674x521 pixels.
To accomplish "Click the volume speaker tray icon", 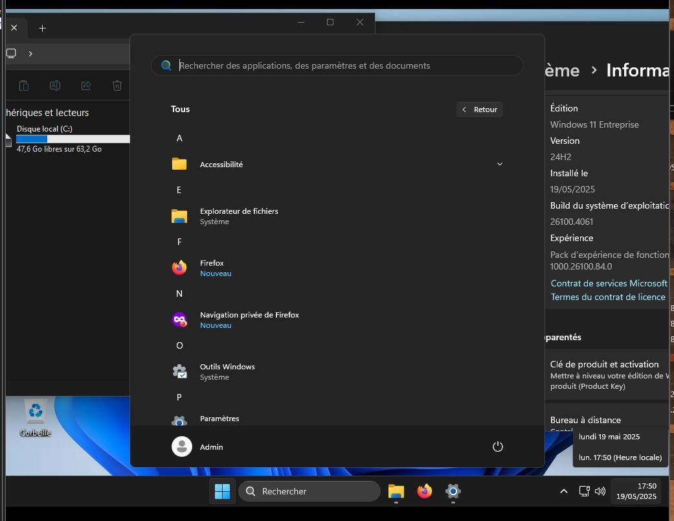I will [600, 491].
